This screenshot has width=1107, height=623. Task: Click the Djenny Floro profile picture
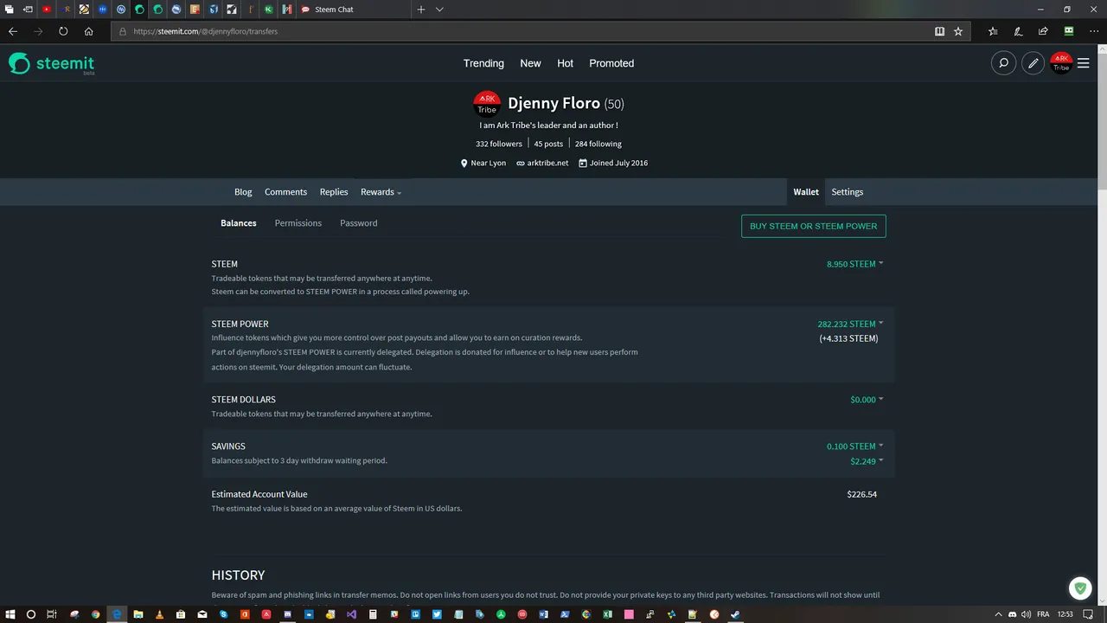487,104
